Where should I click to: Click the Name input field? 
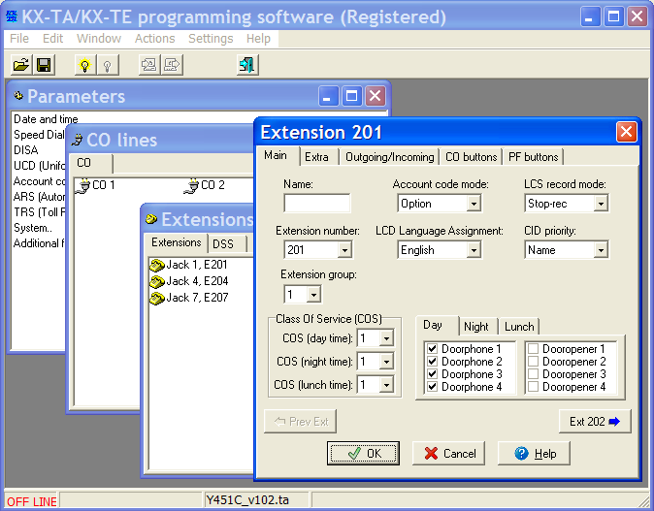(x=317, y=204)
